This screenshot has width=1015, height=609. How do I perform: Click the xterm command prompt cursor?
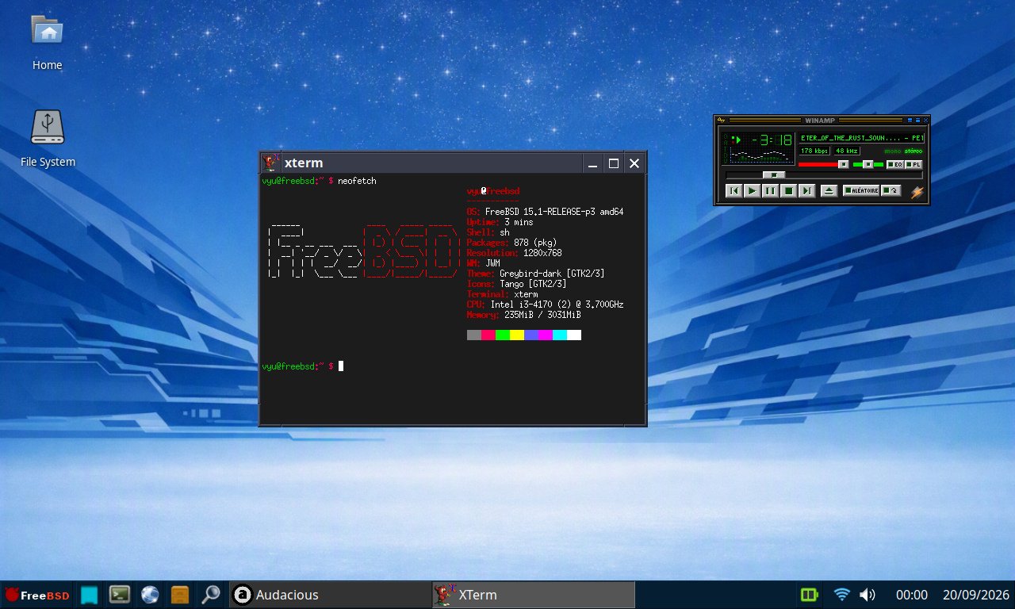click(x=341, y=366)
